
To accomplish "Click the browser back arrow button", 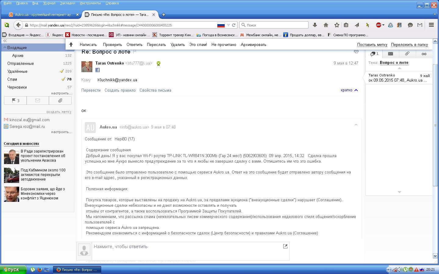I will [18, 25].
